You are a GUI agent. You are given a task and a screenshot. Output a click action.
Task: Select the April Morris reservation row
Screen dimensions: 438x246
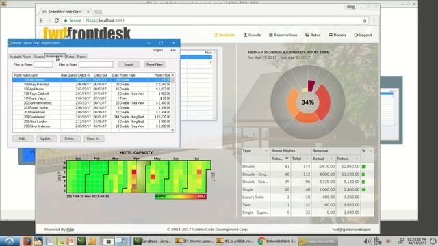[x=92, y=90]
